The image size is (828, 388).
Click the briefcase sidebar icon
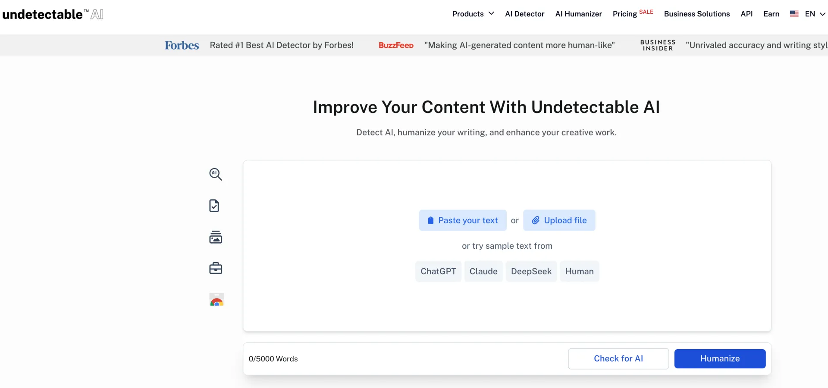(216, 268)
